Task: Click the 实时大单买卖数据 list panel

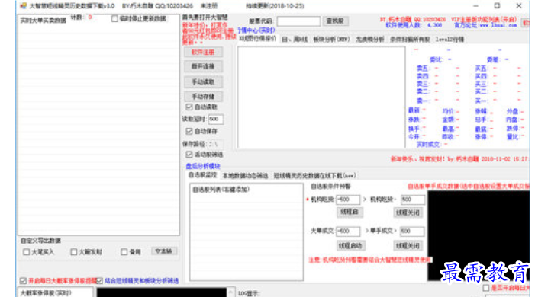Action: coord(98,124)
